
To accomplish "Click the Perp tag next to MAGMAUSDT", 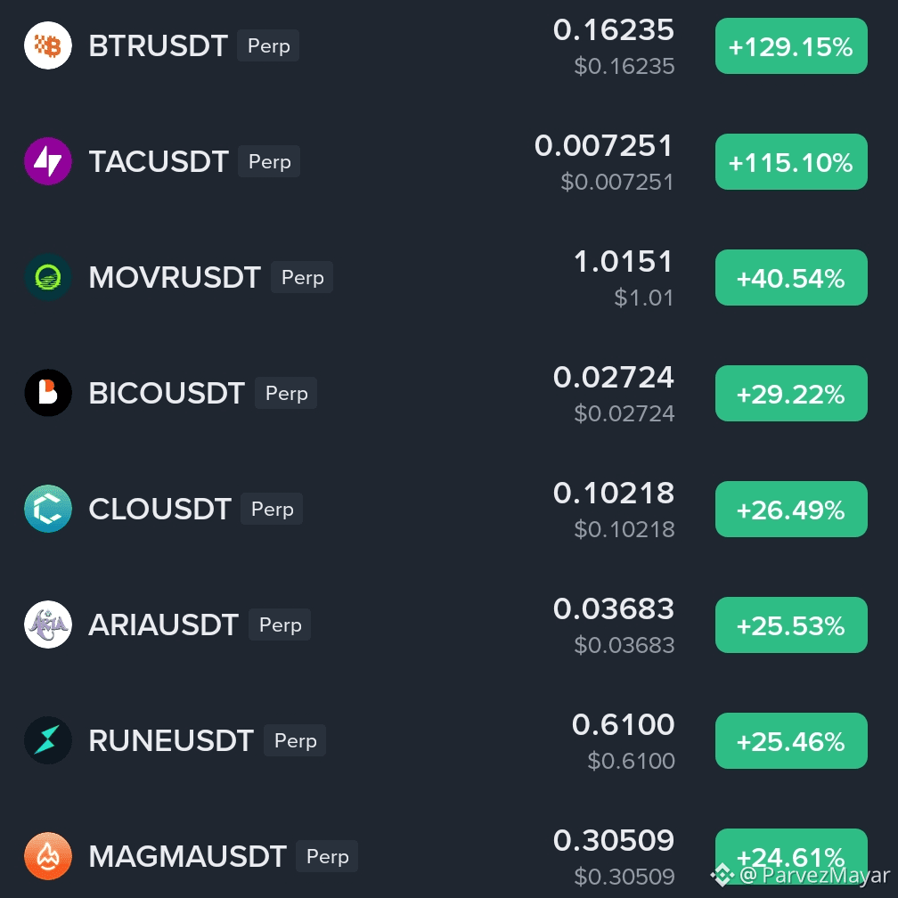I will click(327, 856).
